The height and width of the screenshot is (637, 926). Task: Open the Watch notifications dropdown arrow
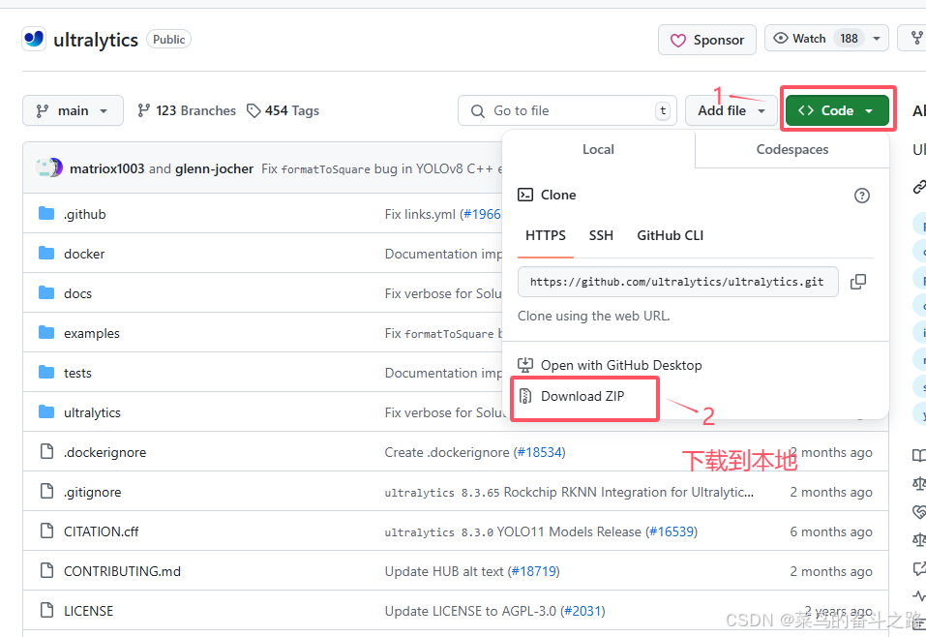coord(877,39)
